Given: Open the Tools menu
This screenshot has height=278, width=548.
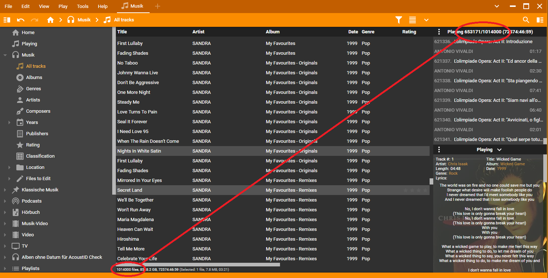Looking at the screenshot, I should (x=82, y=6).
